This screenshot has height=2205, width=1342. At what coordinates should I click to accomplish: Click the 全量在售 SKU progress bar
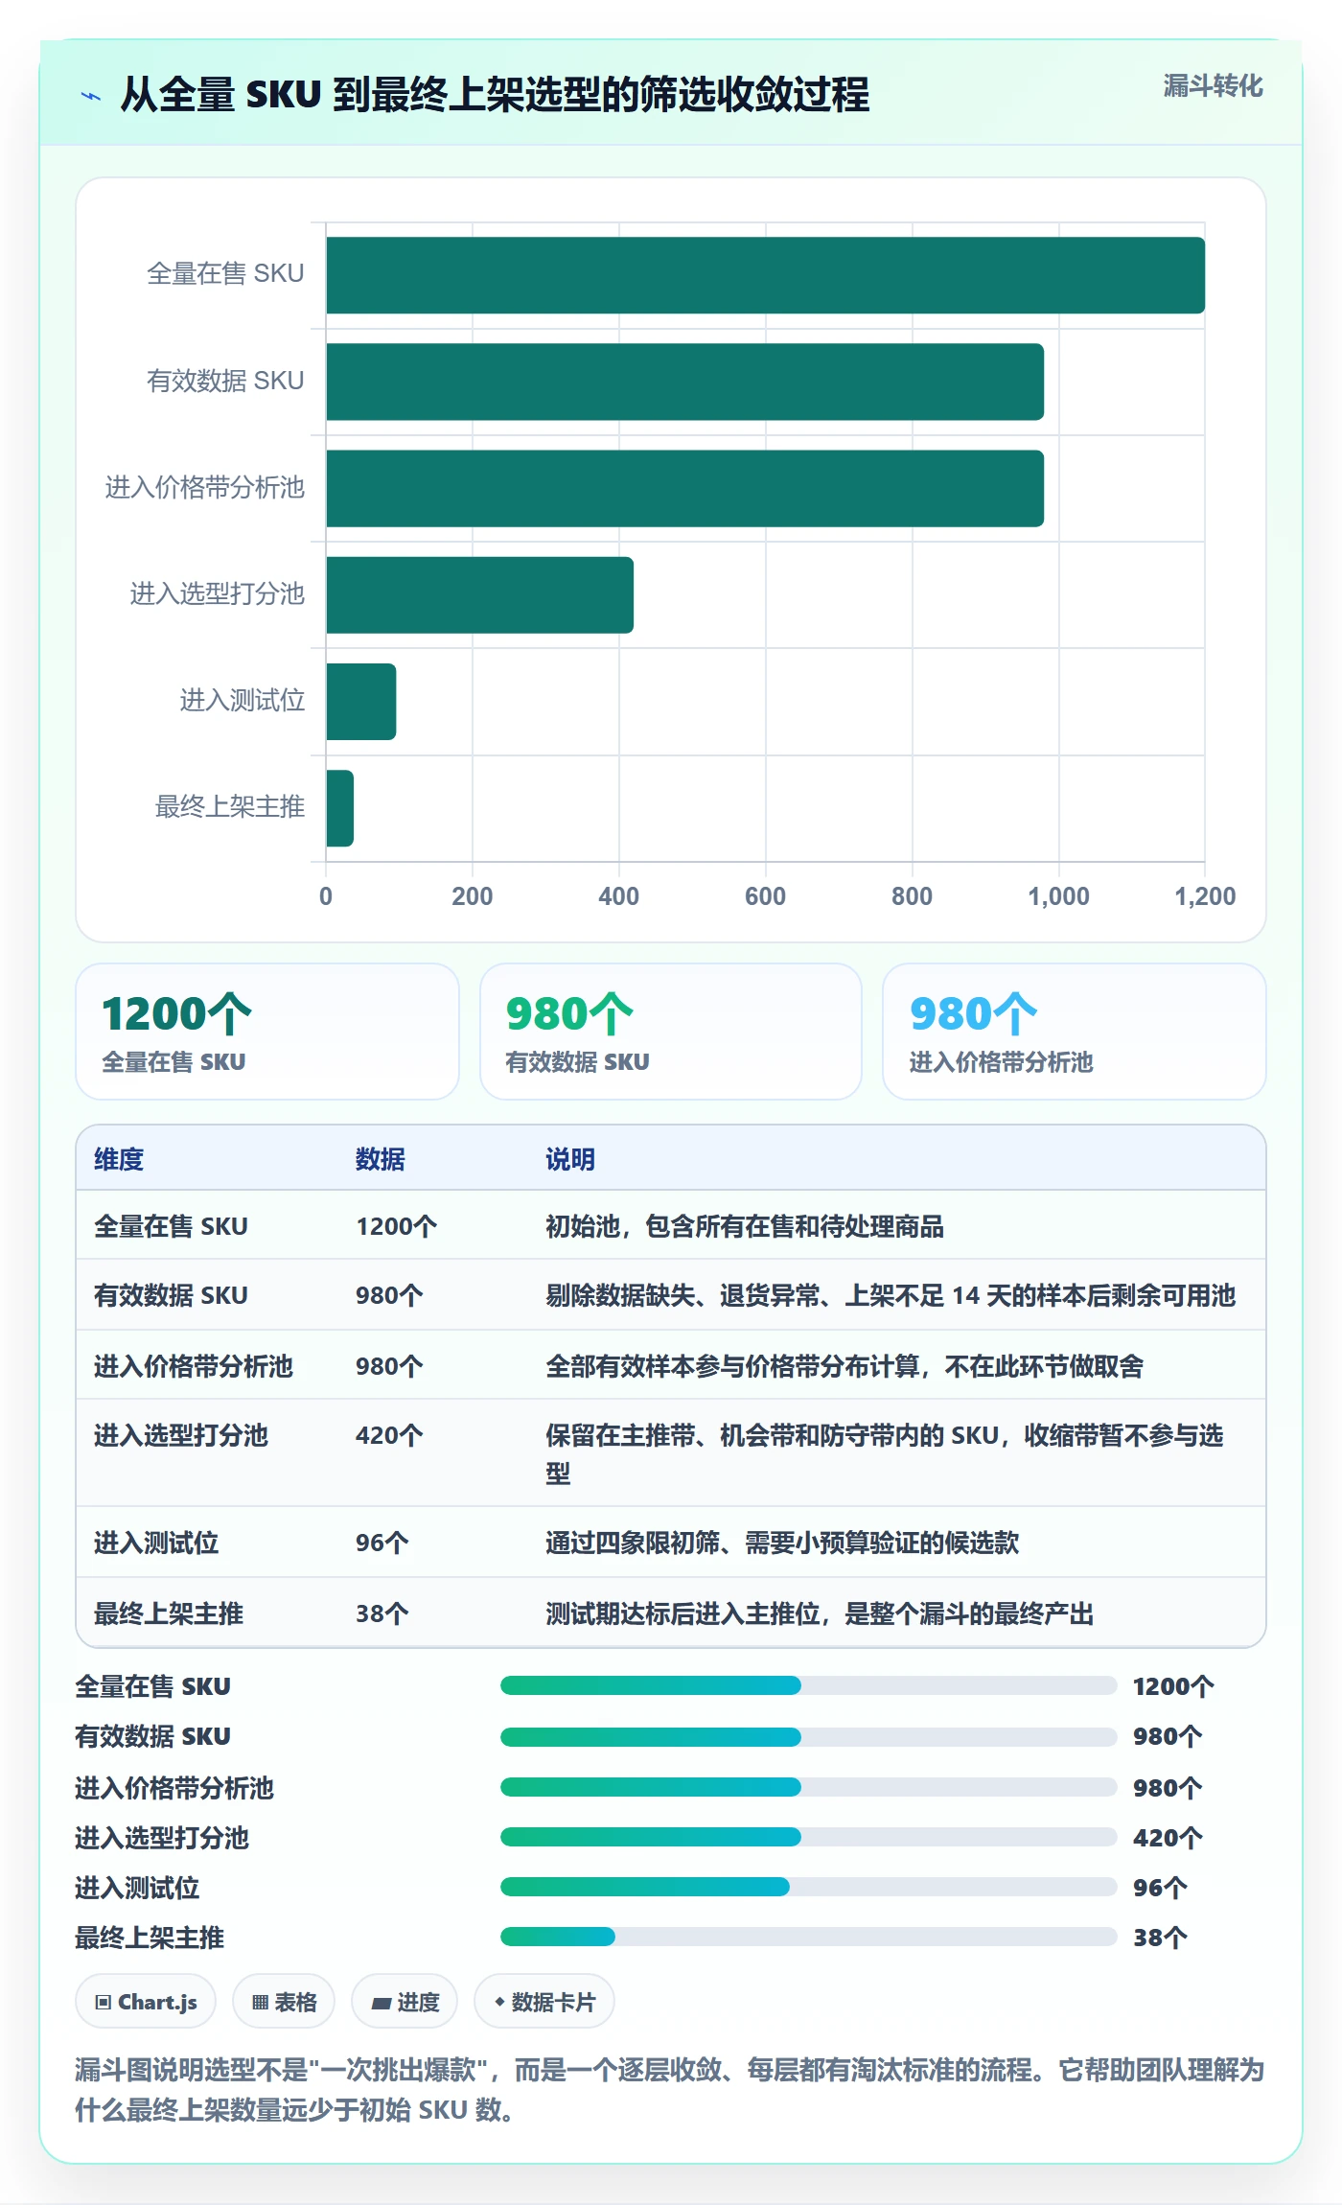coord(808,1685)
